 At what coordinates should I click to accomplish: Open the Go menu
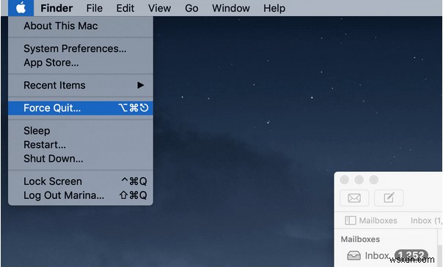191,8
